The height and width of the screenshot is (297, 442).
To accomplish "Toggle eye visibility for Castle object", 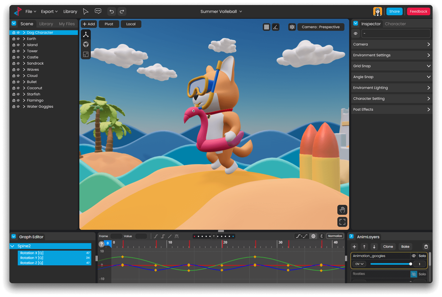I will pyautogui.click(x=18, y=57).
